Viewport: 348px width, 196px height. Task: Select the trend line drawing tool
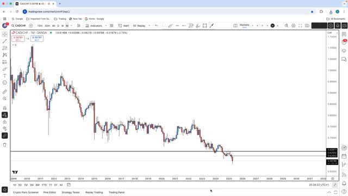point(5,41)
